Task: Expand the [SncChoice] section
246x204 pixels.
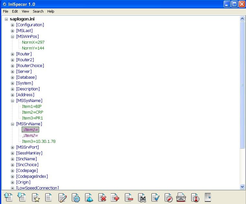Action: [x=12, y=165]
